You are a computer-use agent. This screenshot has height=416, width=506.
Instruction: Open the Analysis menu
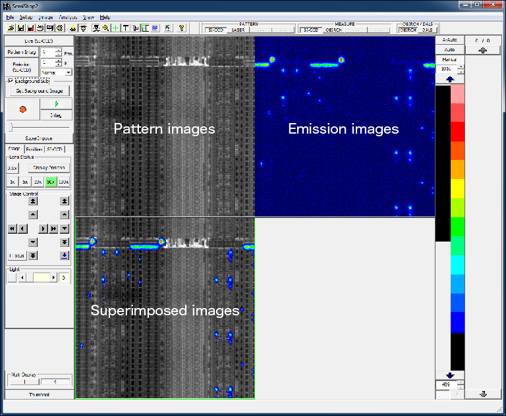click(68, 16)
